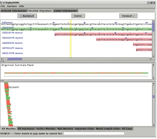The width and height of the screenshot is (157, 139).
Task: Click the pink GSECD25TR reverse sequence
Action: [124, 39]
